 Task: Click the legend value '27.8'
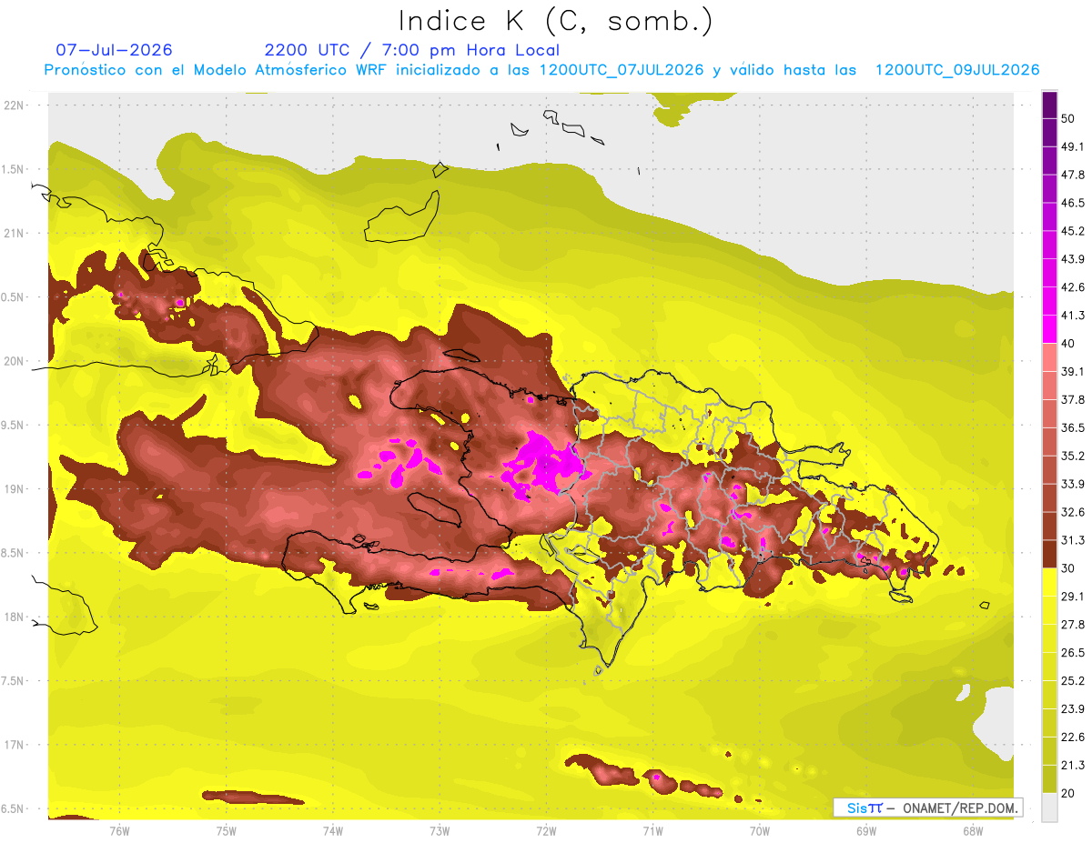tap(1073, 625)
